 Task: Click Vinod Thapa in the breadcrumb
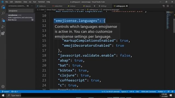coord(51,10)
